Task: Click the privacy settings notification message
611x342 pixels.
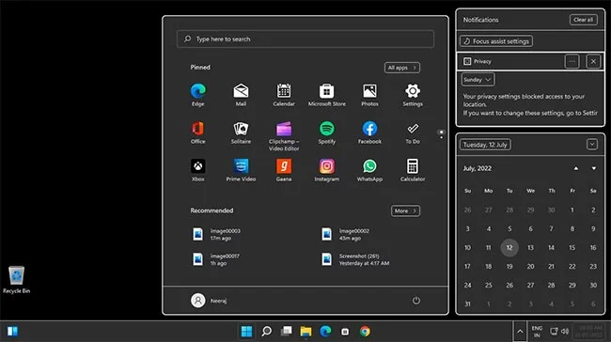Action: coord(530,104)
